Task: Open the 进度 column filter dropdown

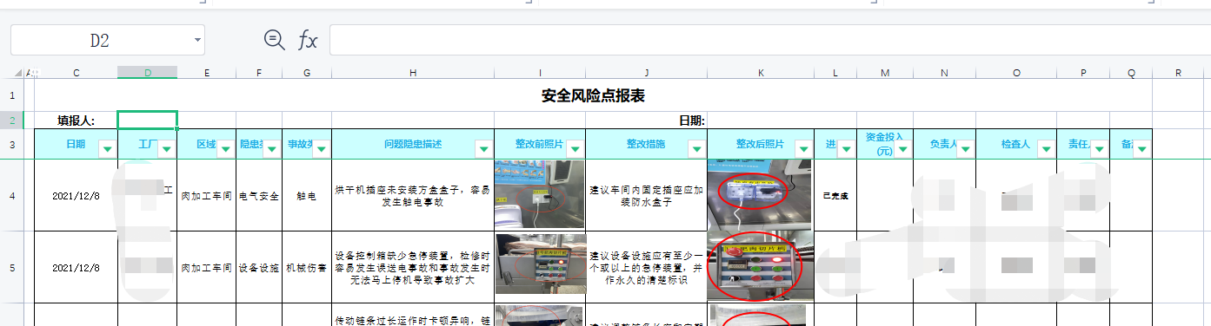Action: click(846, 149)
